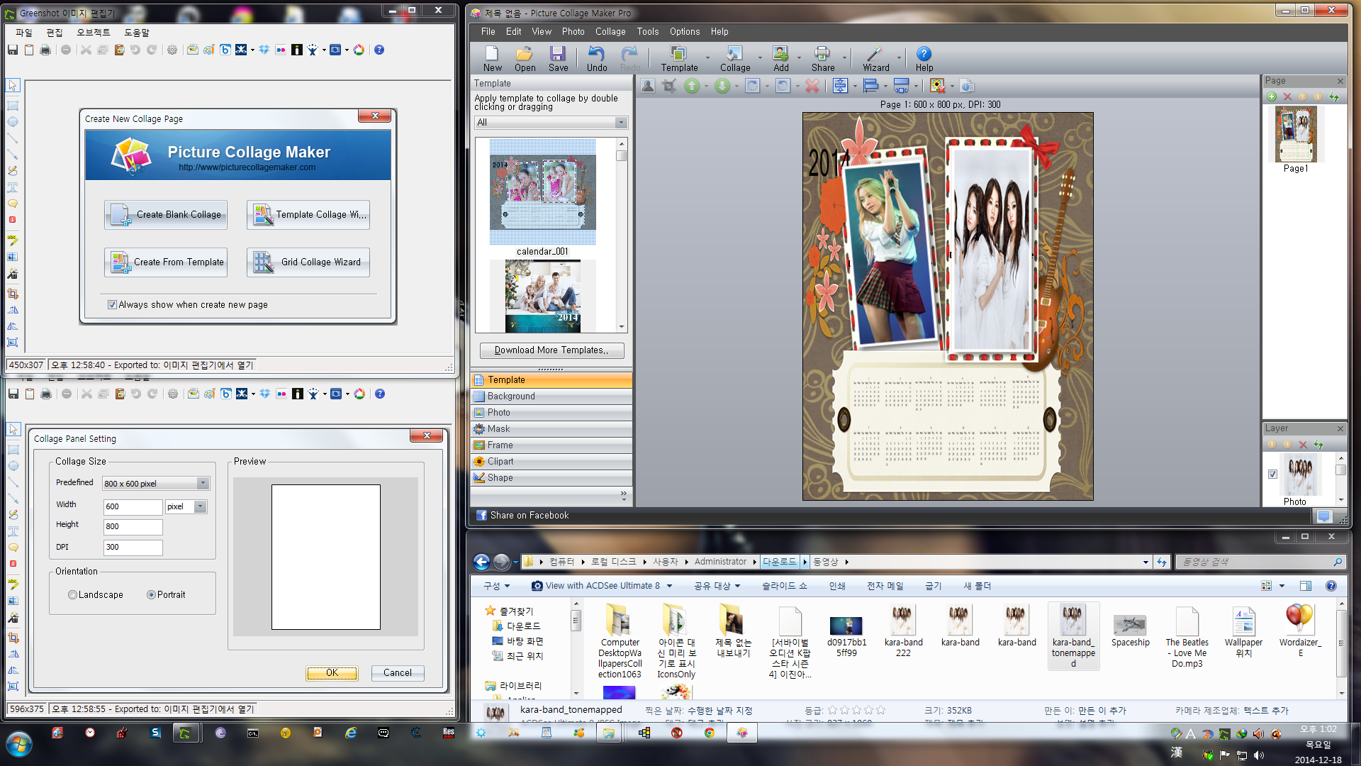Select the crop icon in the photo edit toolbar
The image size is (1361, 766).
669,86
